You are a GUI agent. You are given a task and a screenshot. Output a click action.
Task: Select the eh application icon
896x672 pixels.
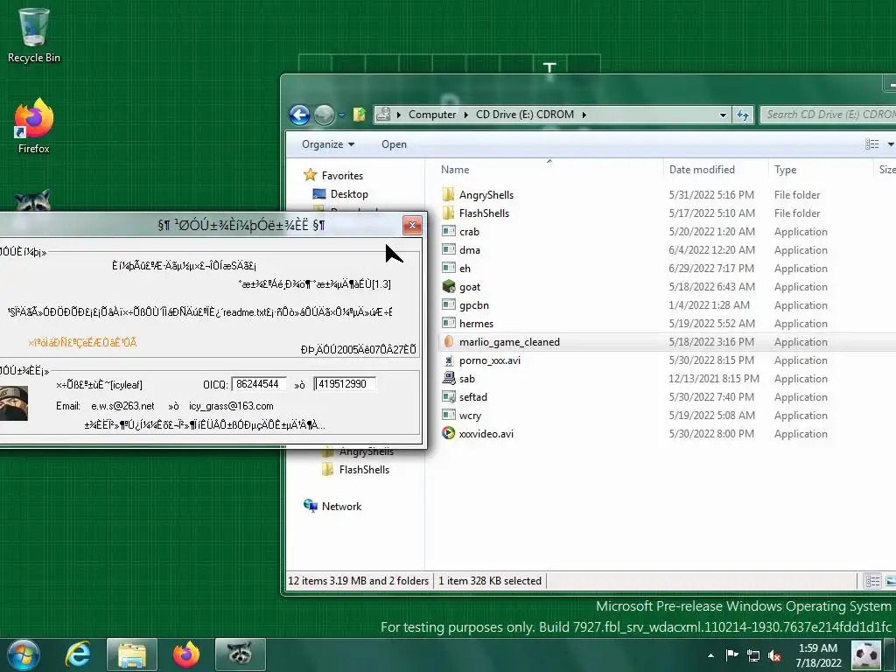(449, 268)
